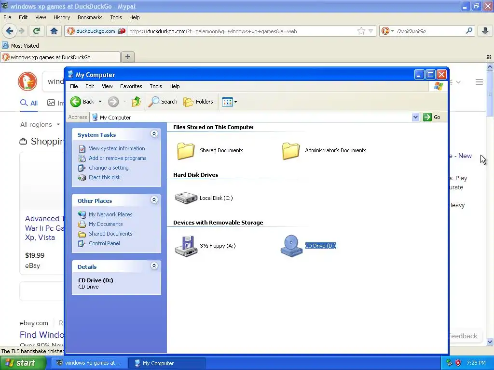The width and height of the screenshot is (494, 370).
Task: Collapse the Other Places panel
Action: 154,200
